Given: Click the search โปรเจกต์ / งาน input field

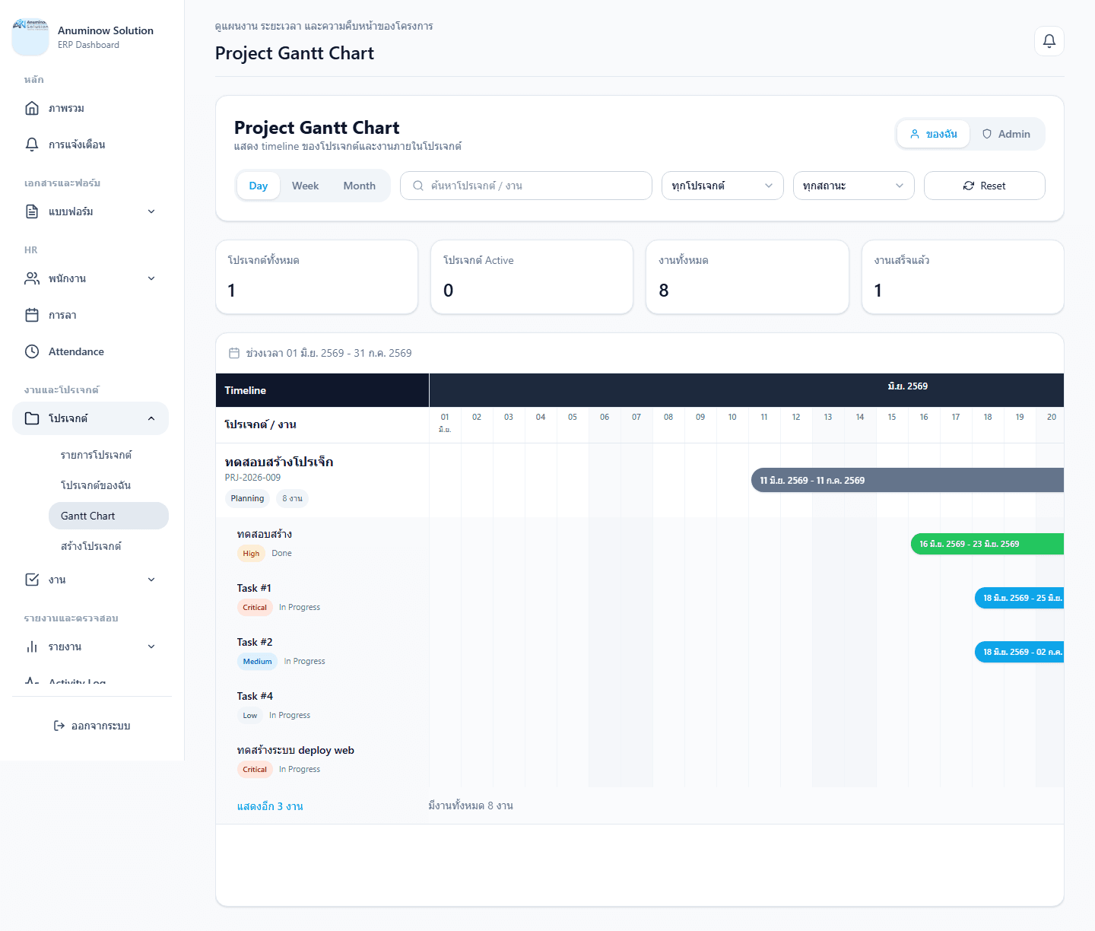Looking at the screenshot, I should 526,186.
